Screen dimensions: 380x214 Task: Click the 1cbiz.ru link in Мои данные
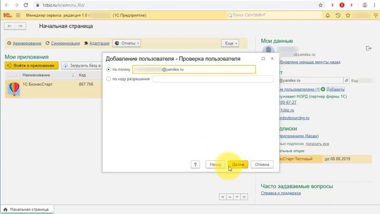click(x=287, y=110)
